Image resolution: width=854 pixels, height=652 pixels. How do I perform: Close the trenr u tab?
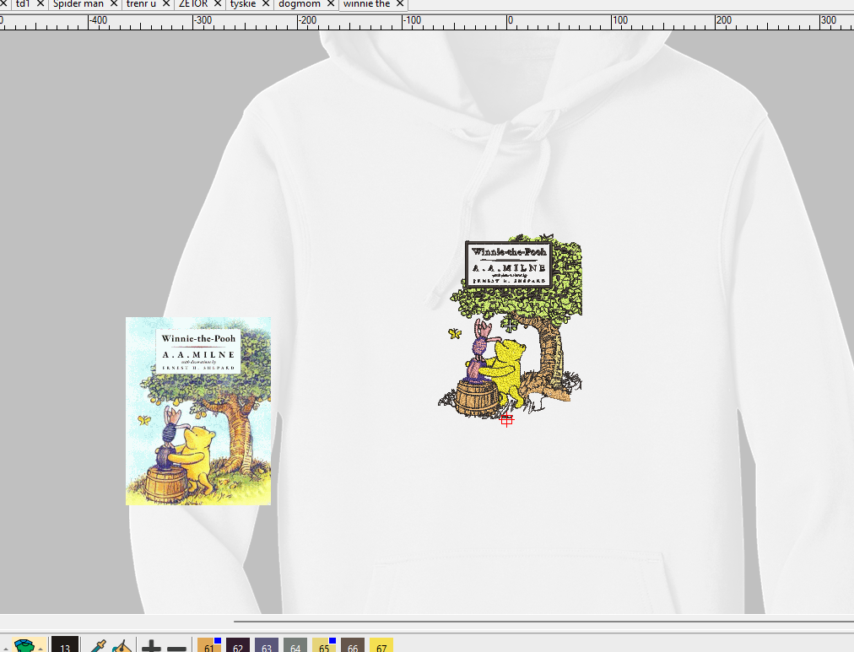click(166, 4)
